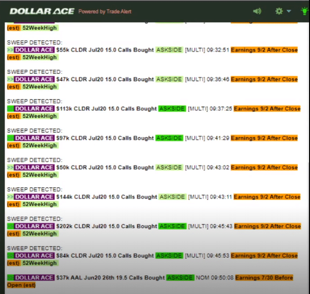Click the DOLLAR ACE tag on the AAL alert
The height and width of the screenshot is (294, 310).
34,278
